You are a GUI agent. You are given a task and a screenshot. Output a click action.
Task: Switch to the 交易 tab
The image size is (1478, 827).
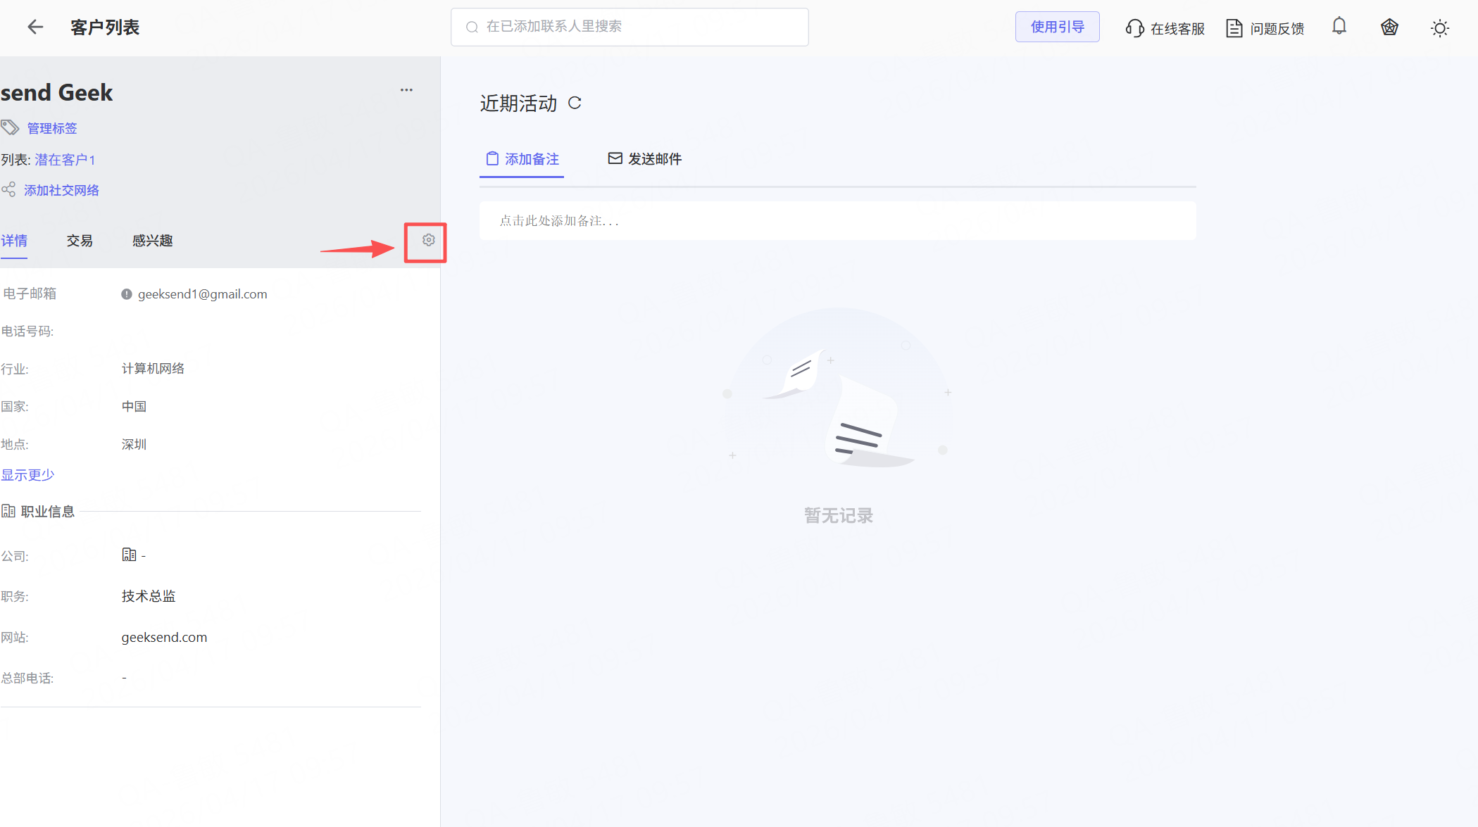coord(80,241)
